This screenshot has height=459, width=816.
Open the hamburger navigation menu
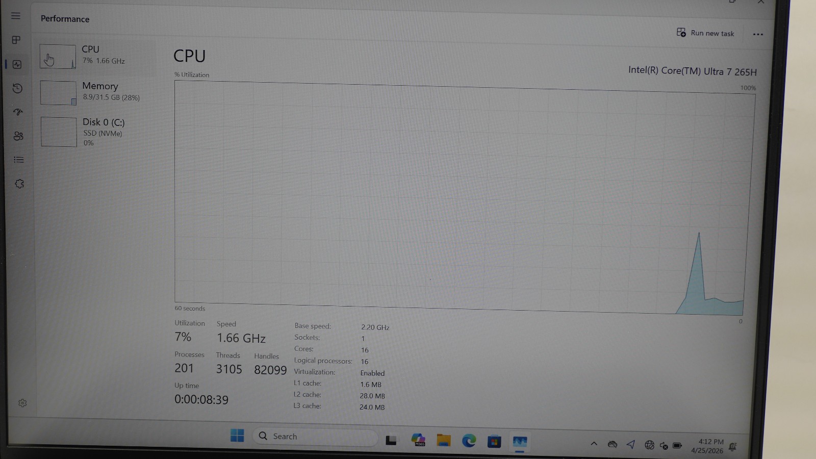16,16
